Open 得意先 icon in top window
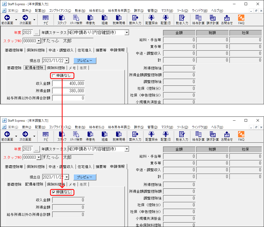 pos(90,20)
